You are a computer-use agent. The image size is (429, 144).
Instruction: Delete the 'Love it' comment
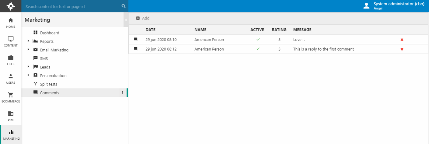[402, 40]
